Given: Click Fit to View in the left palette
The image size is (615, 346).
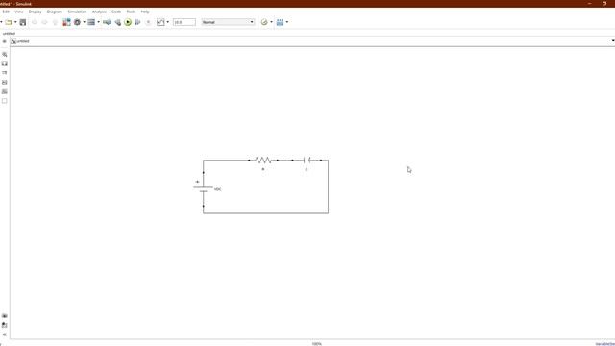Looking at the screenshot, I should pyautogui.click(x=4, y=63).
